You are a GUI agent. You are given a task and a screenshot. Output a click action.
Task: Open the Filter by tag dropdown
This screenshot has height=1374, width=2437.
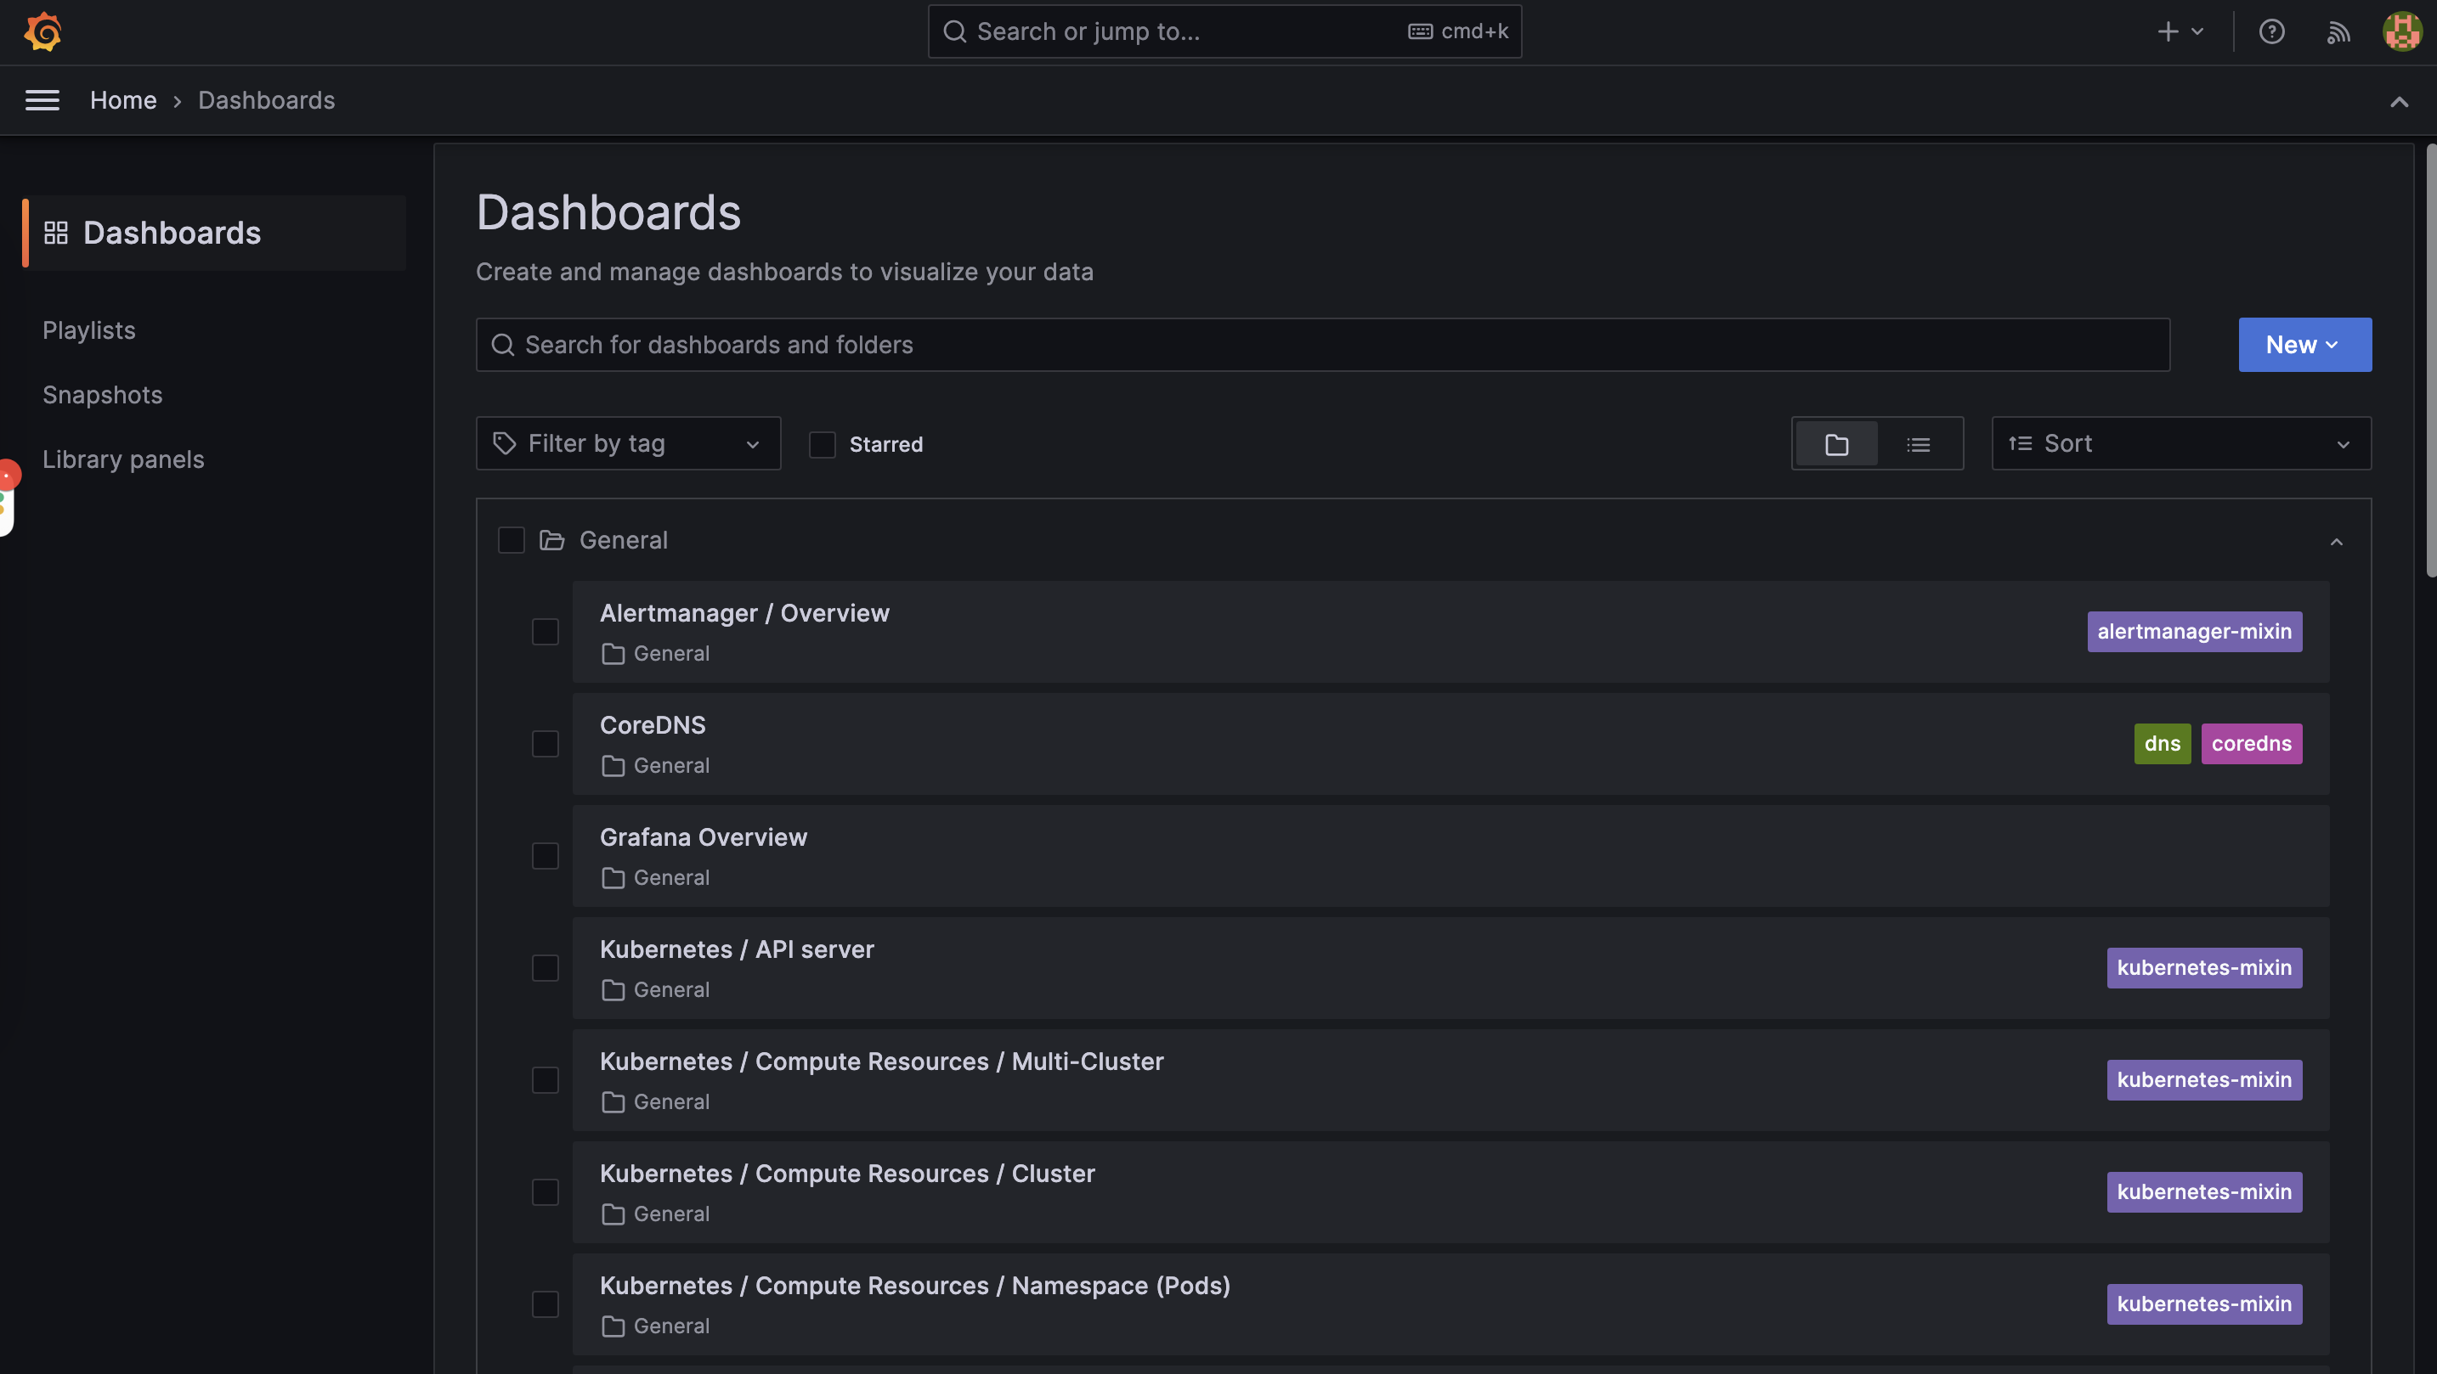tap(627, 442)
